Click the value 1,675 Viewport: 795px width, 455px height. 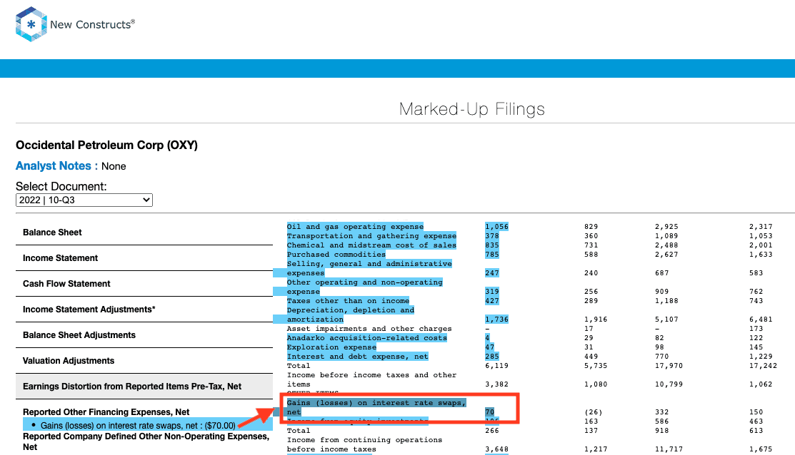(761, 449)
